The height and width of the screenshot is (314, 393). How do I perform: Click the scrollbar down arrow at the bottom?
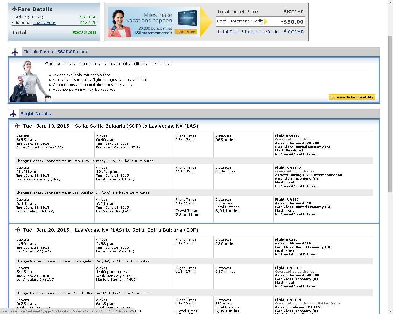tap(390, 312)
